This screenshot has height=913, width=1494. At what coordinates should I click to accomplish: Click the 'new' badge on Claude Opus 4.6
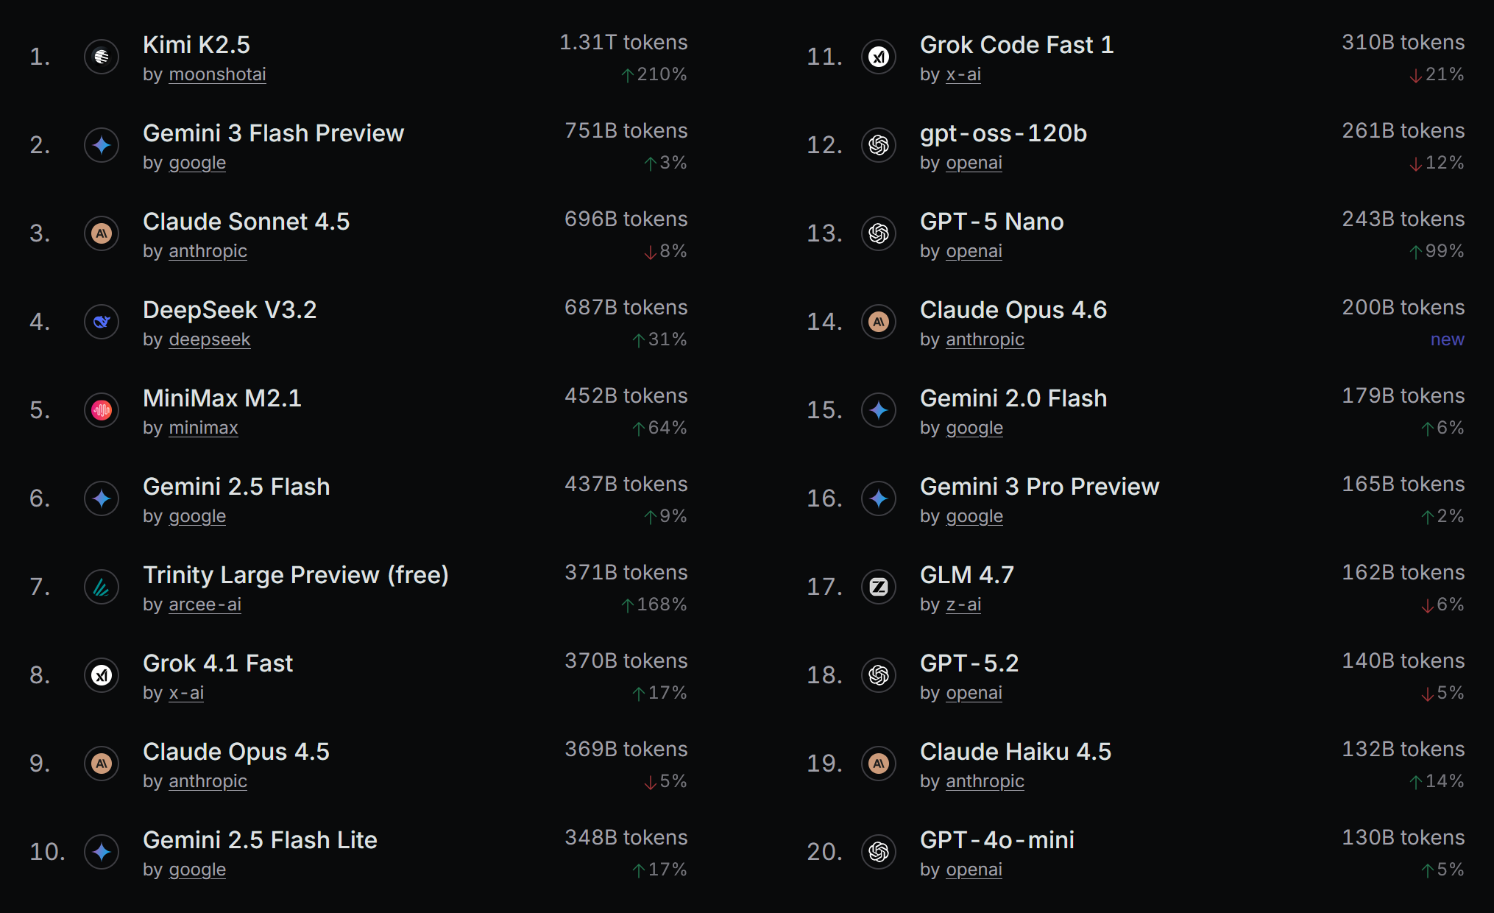1447,339
